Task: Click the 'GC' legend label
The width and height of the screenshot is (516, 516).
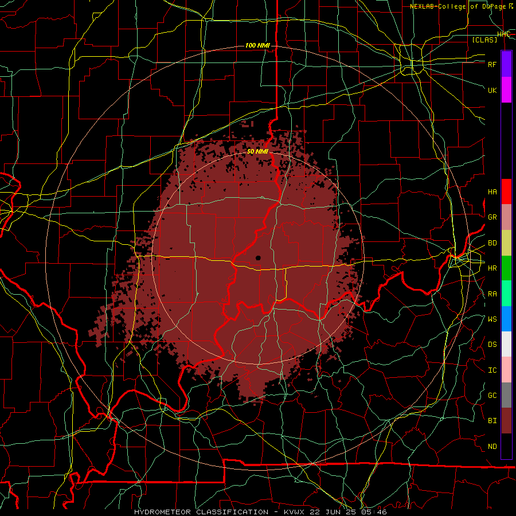Action: (492, 395)
